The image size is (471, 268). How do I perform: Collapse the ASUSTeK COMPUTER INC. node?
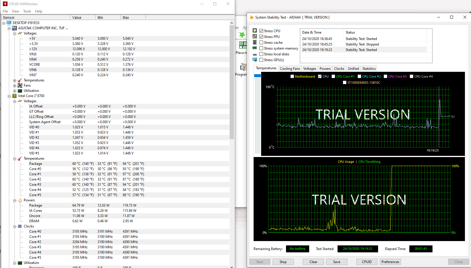(x=9, y=28)
